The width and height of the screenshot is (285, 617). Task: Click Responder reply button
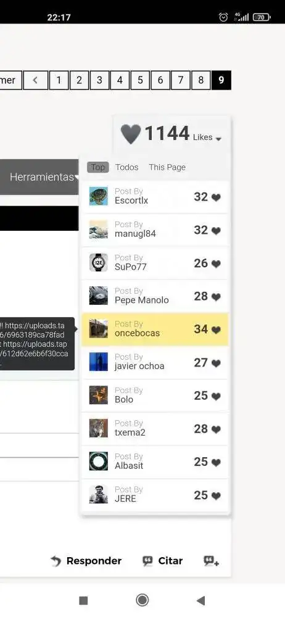pos(86,561)
